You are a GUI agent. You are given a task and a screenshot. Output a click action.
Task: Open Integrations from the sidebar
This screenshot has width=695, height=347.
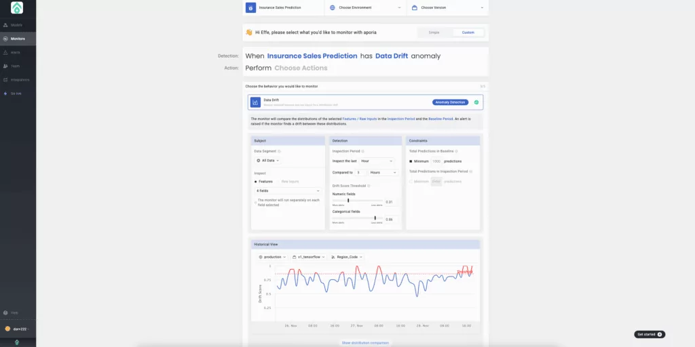tap(18, 80)
